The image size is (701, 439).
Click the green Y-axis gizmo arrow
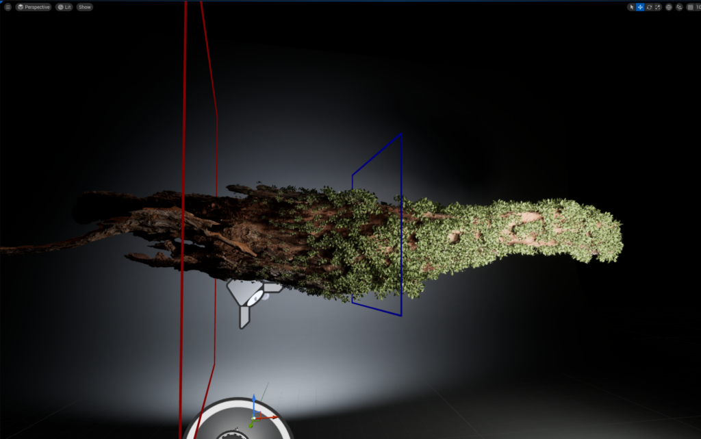point(251,424)
